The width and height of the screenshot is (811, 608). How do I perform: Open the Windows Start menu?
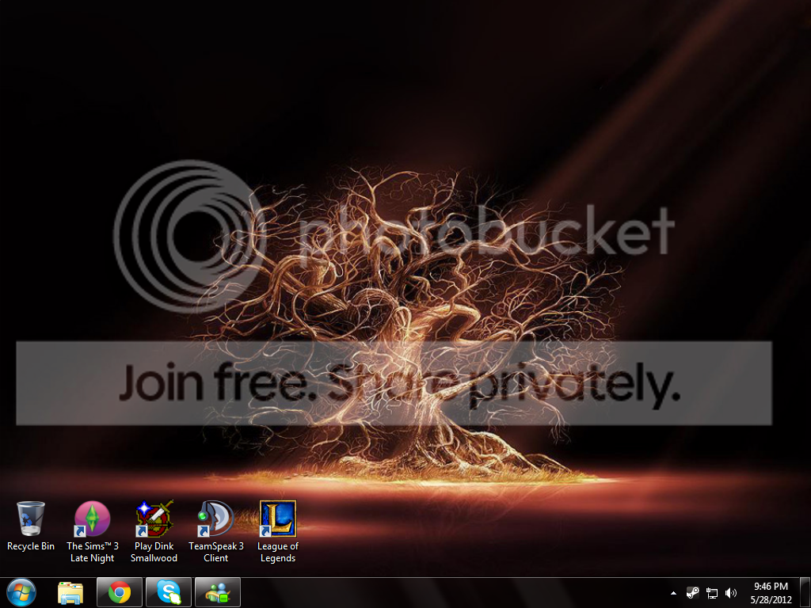coord(21,592)
